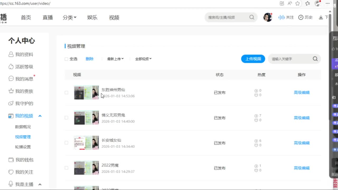Tick the 全选 select-all checkbox
338x190 pixels.
click(x=66, y=59)
